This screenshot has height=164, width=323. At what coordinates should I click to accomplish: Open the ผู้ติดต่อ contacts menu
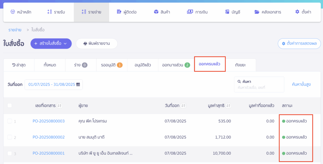126,12
